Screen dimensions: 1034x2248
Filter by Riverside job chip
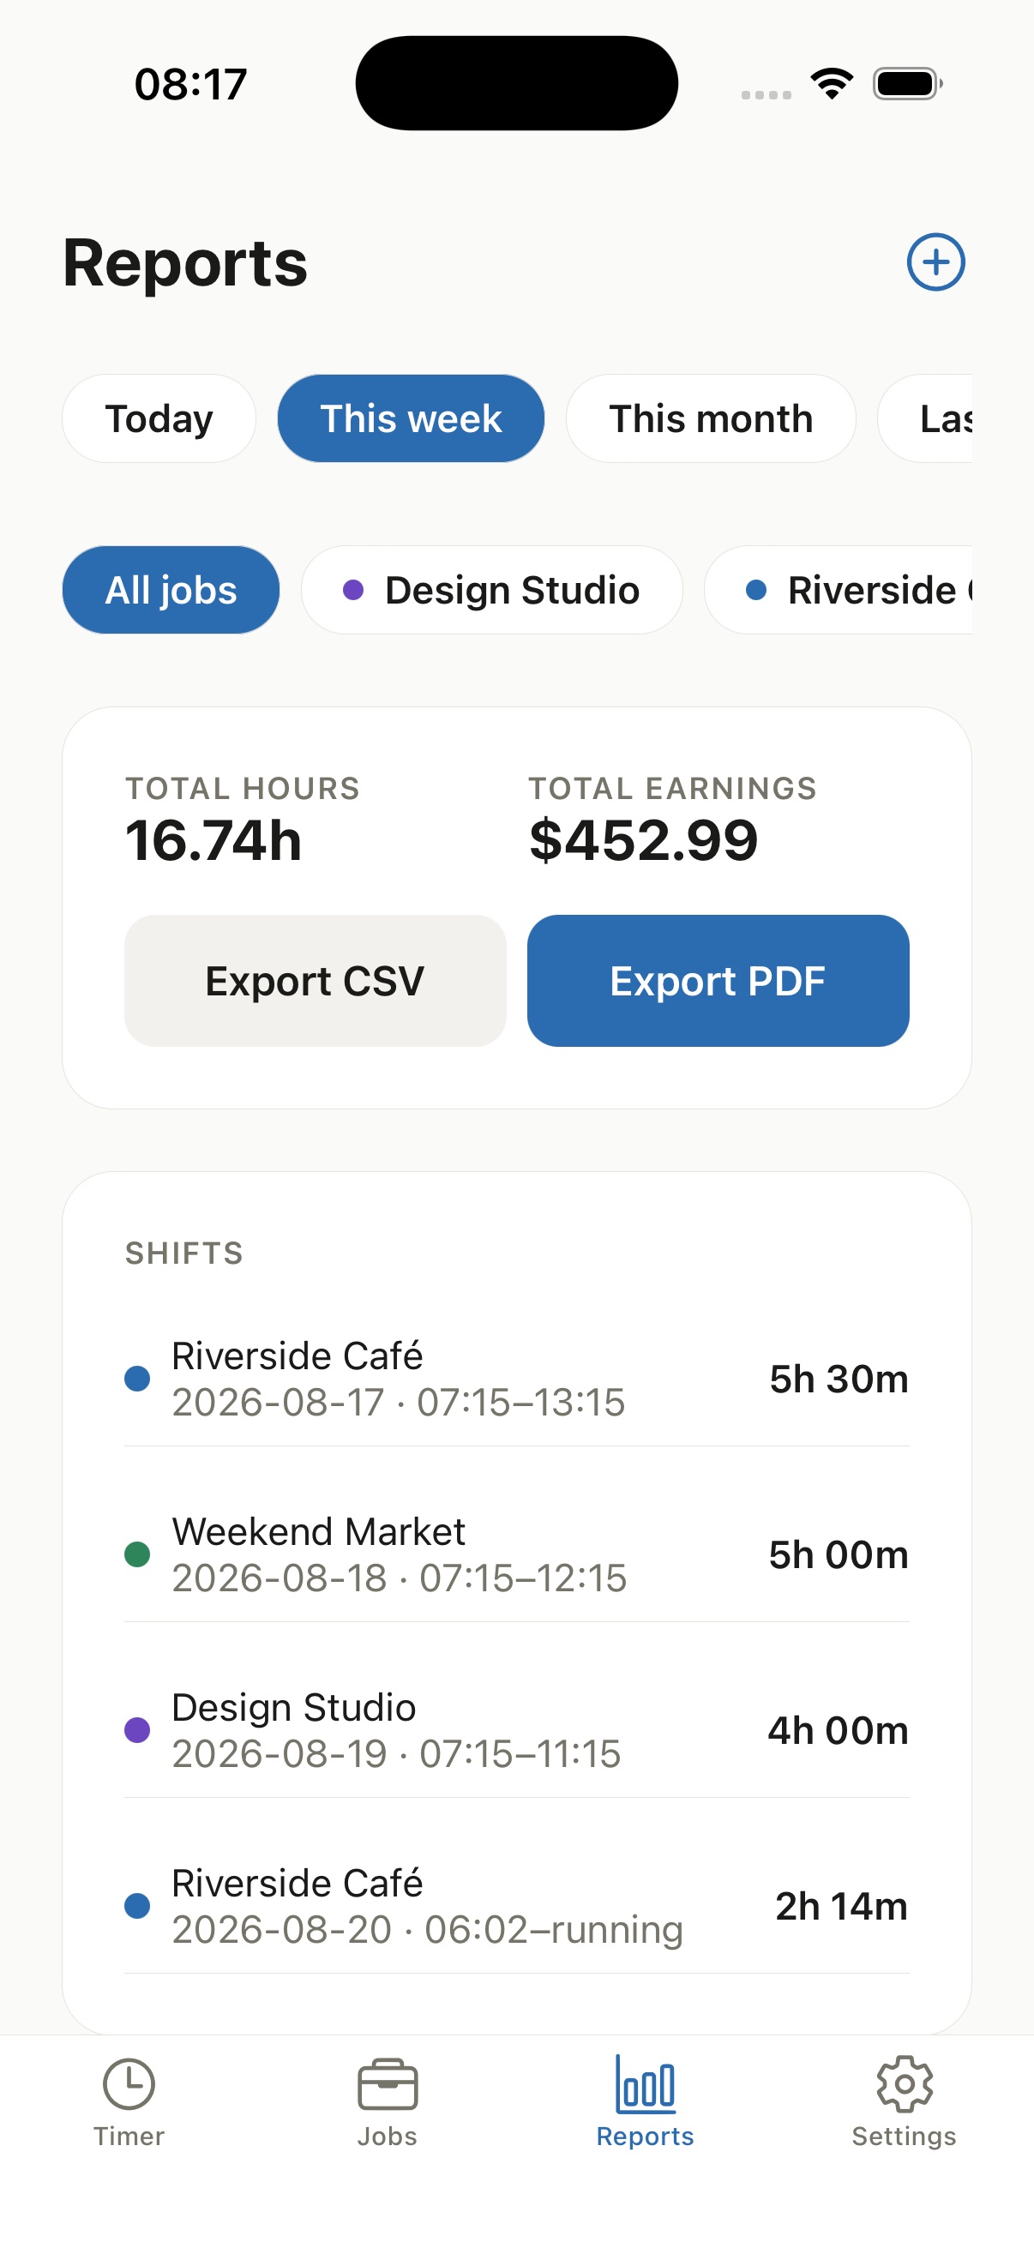coord(839,590)
